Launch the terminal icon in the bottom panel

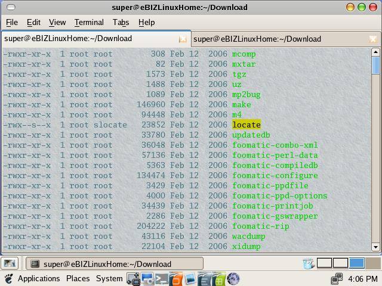[162, 279]
